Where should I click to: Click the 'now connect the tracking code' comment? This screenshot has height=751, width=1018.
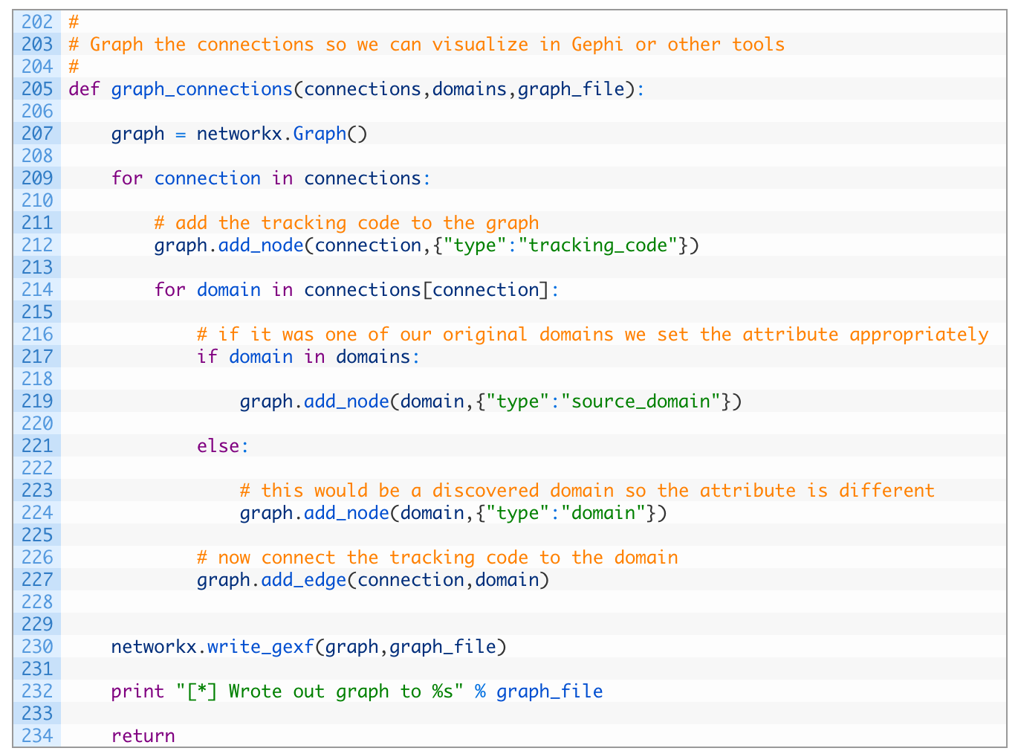click(x=438, y=558)
